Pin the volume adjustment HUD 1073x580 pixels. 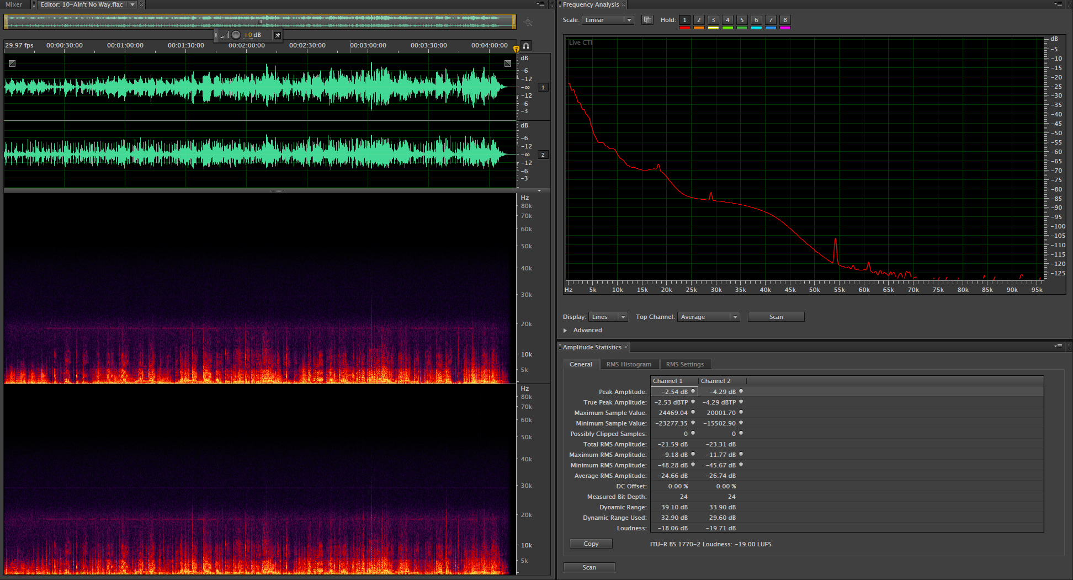[277, 35]
